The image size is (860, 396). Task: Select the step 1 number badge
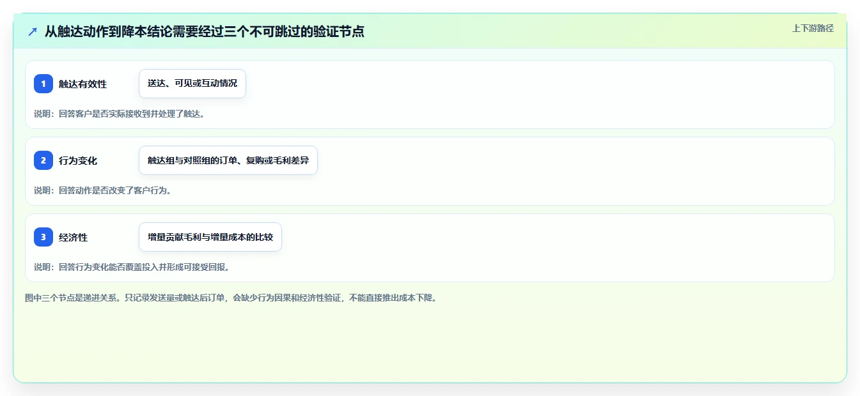point(43,84)
